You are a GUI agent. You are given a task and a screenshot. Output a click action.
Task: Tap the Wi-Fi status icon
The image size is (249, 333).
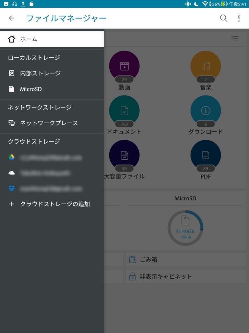205,4
